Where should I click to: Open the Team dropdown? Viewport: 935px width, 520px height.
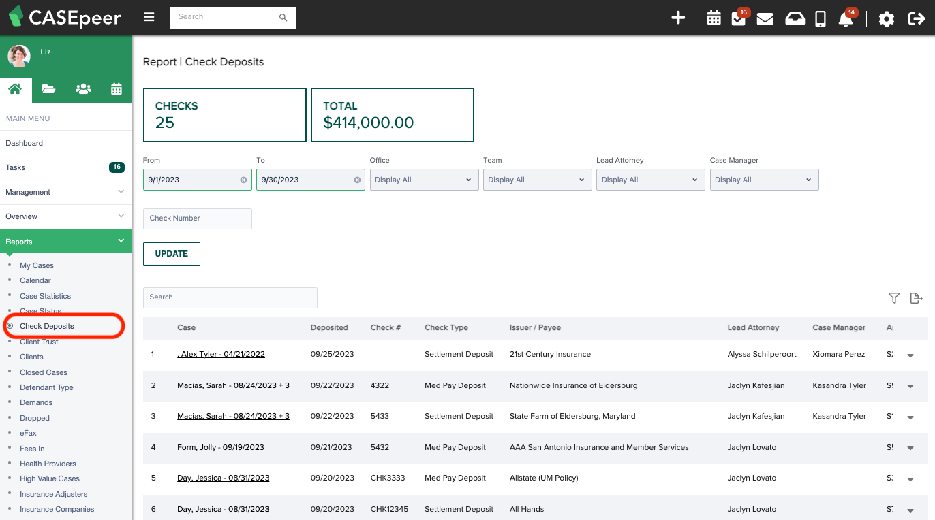tap(537, 180)
